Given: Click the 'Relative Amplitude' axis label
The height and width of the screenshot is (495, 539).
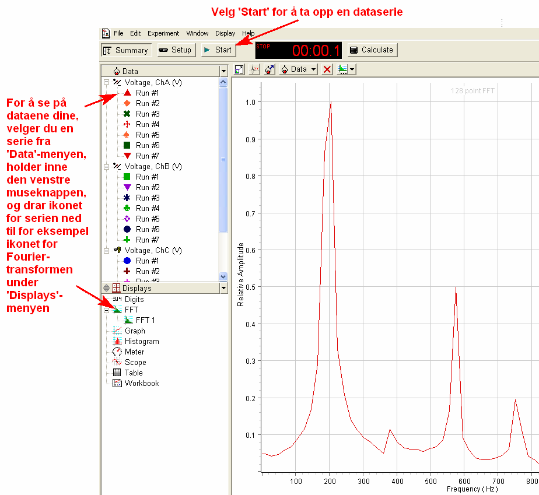Looking at the screenshot, I should 240,275.
